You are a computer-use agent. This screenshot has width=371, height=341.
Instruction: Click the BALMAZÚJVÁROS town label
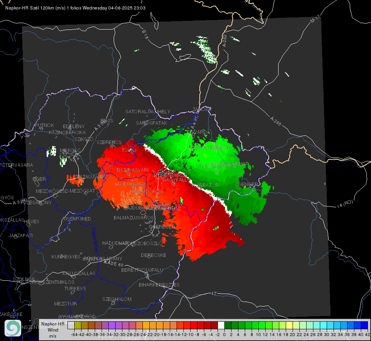(x=134, y=217)
